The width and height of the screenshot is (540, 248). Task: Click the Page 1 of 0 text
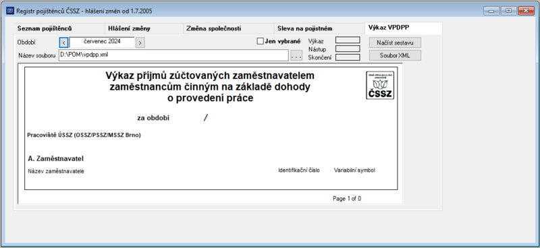(347, 199)
